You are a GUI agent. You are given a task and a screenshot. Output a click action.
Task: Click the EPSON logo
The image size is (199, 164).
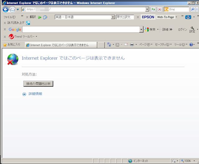point(148,17)
